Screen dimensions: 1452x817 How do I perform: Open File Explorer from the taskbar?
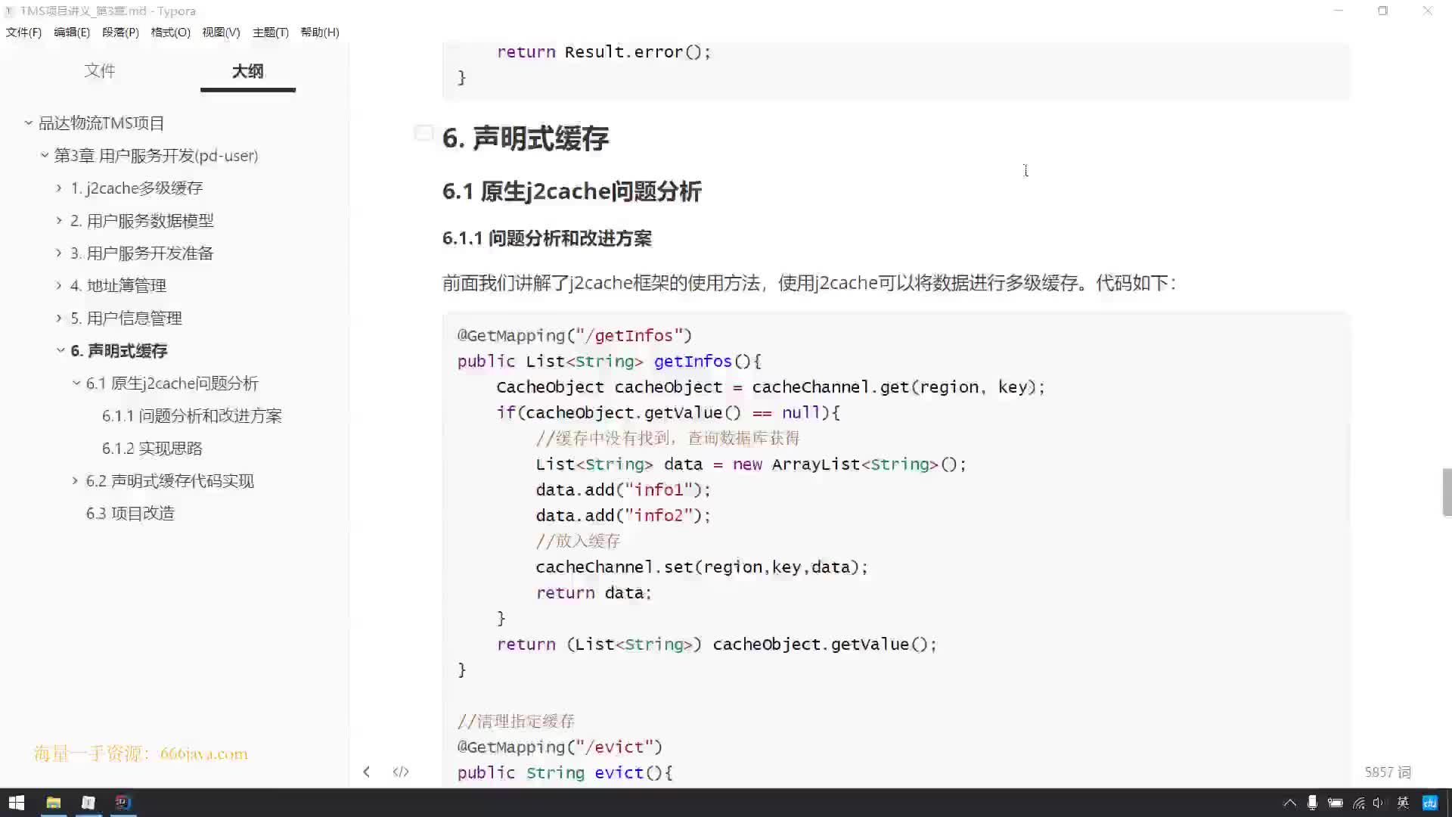coord(53,803)
